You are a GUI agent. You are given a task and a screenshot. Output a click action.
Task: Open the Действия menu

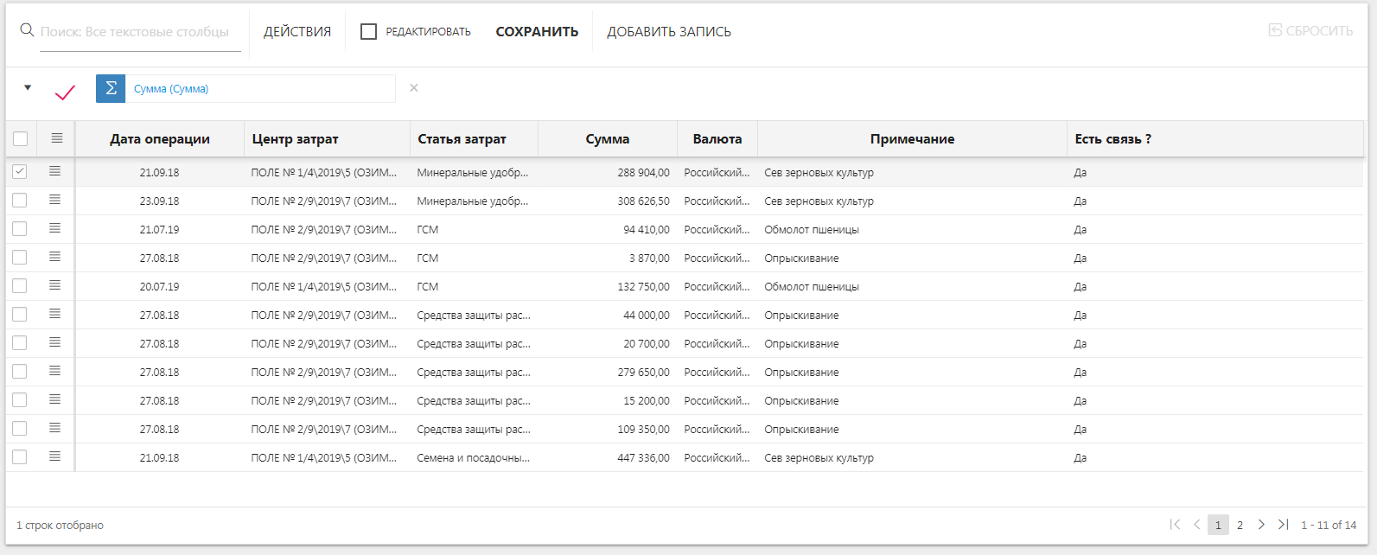tap(297, 32)
